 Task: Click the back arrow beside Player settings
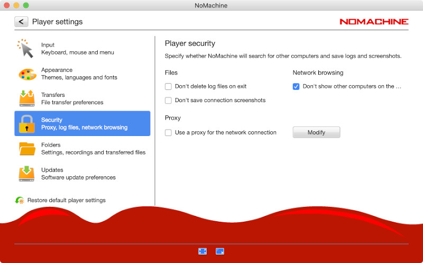21,22
